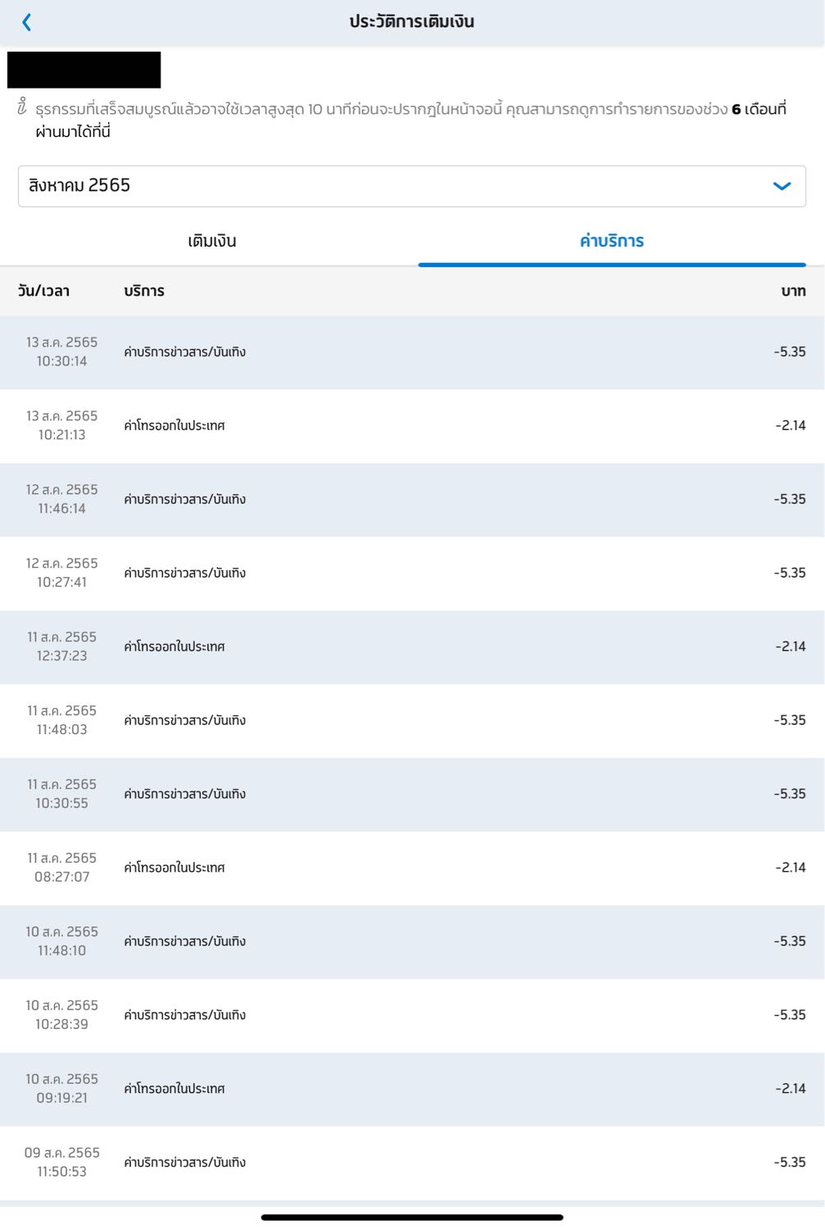825x1229 pixels.
Task: Tap the info icon beside notice text
Action: point(22,107)
